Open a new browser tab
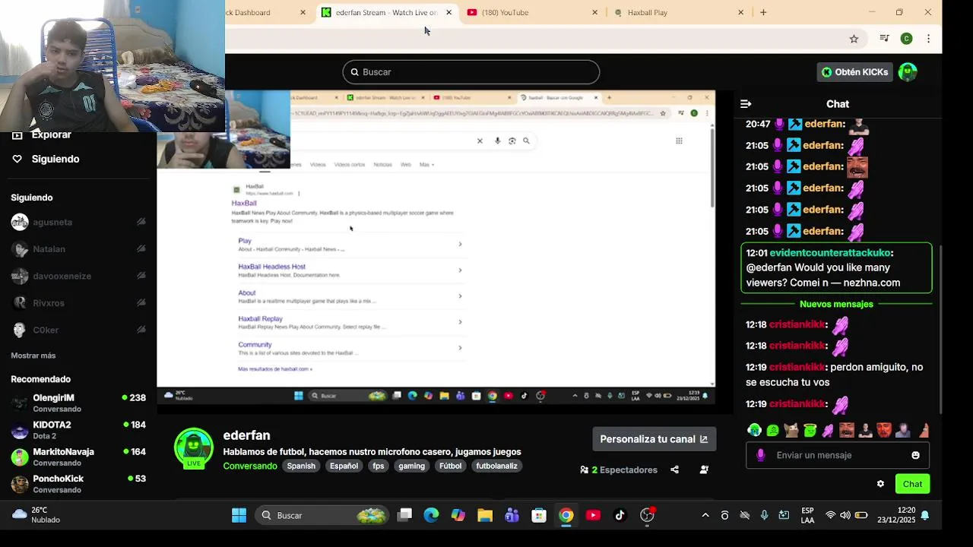 pos(763,12)
